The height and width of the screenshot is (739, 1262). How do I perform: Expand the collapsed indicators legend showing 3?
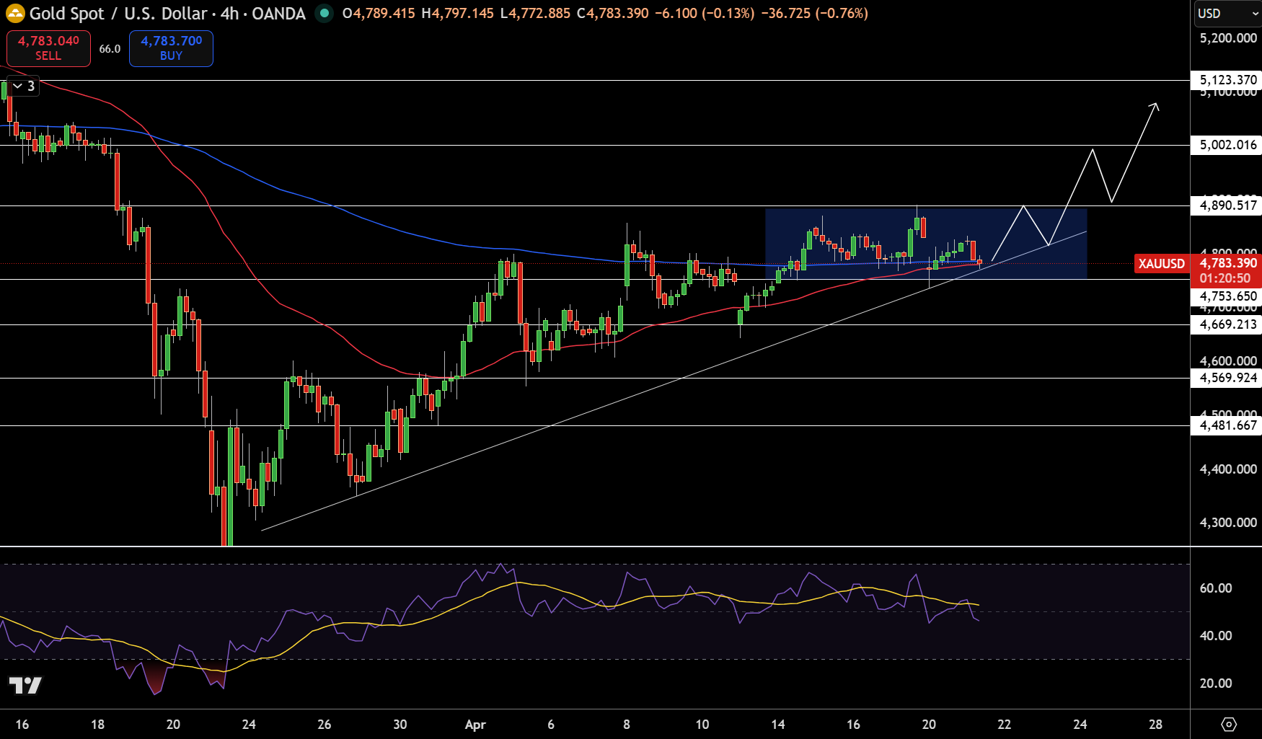coord(23,86)
